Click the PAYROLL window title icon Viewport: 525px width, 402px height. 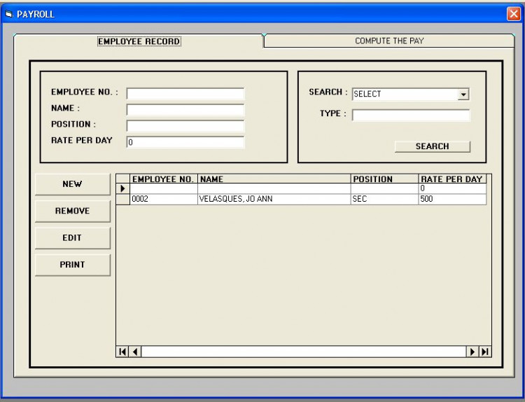point(7,13)
